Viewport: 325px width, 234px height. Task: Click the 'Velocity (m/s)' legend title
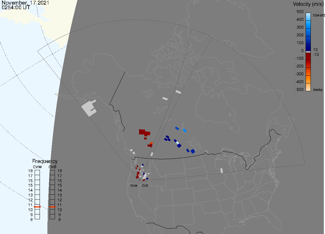[308, 4]
